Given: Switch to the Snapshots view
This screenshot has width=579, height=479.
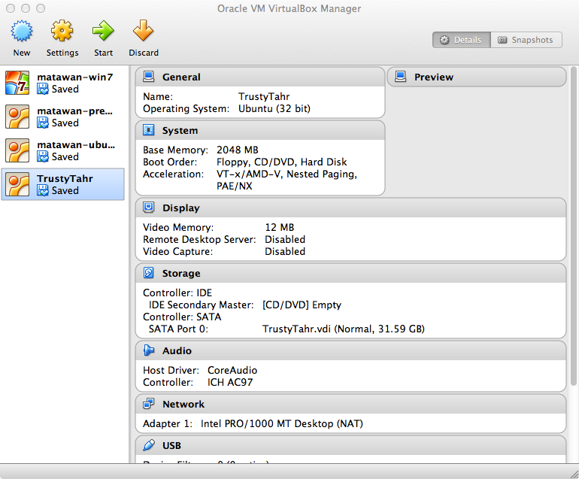Looking at the screenshot, I should pos(526,40).
